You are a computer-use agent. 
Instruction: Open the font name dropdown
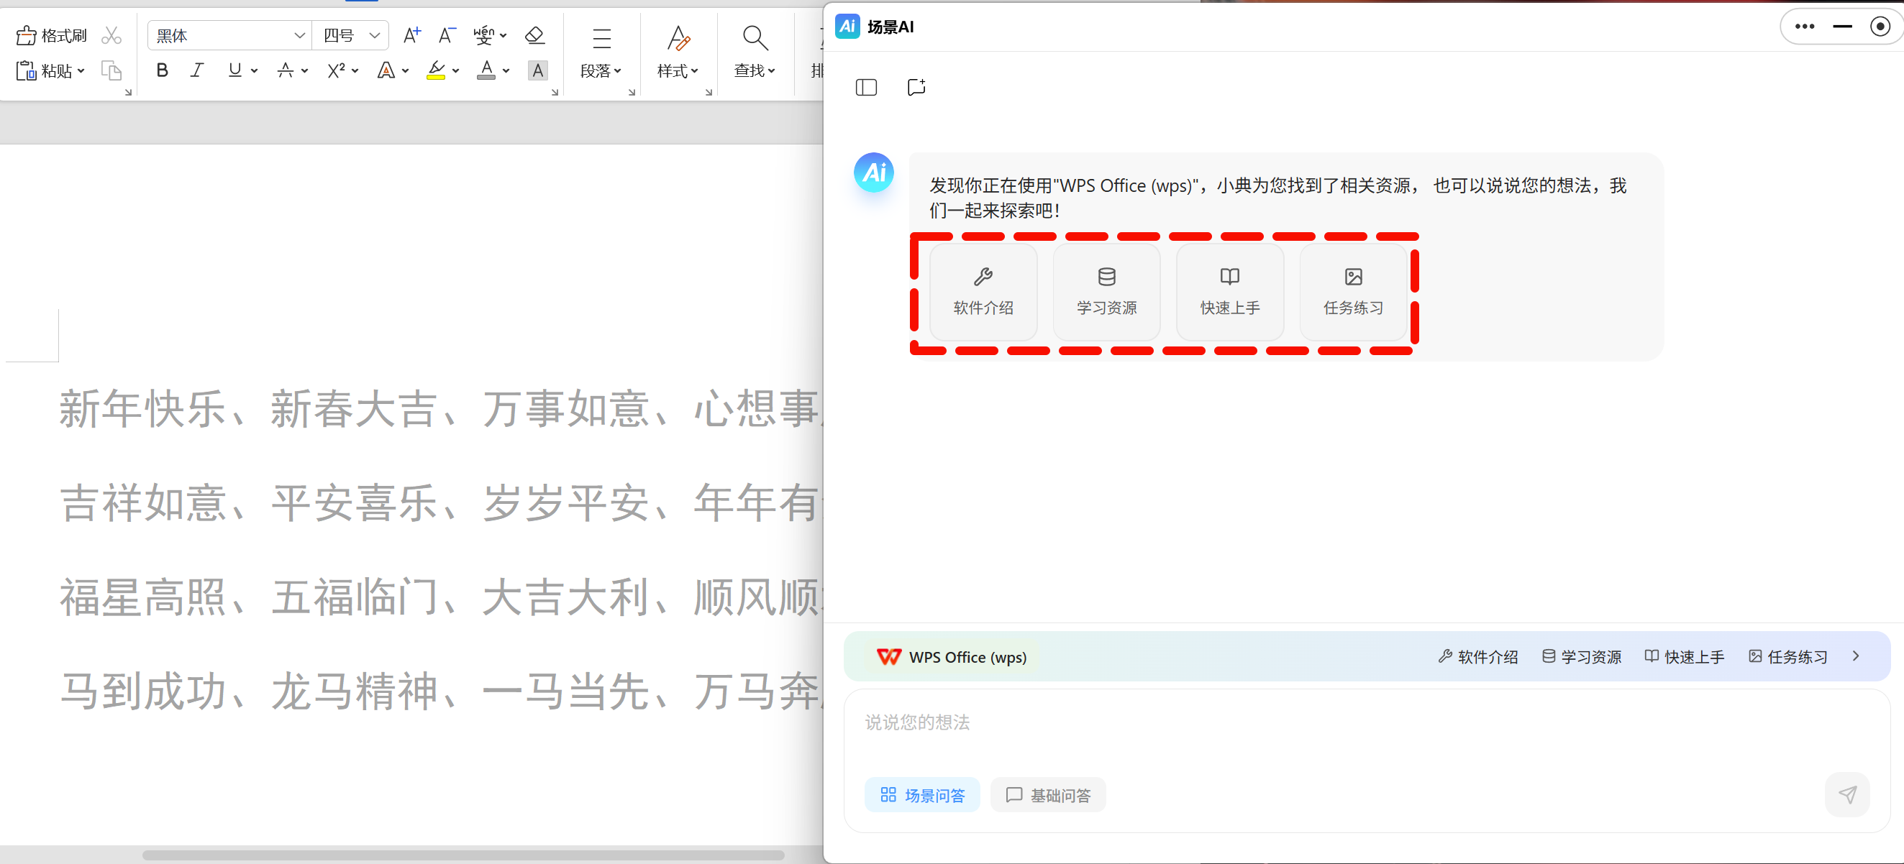[299, 35]
